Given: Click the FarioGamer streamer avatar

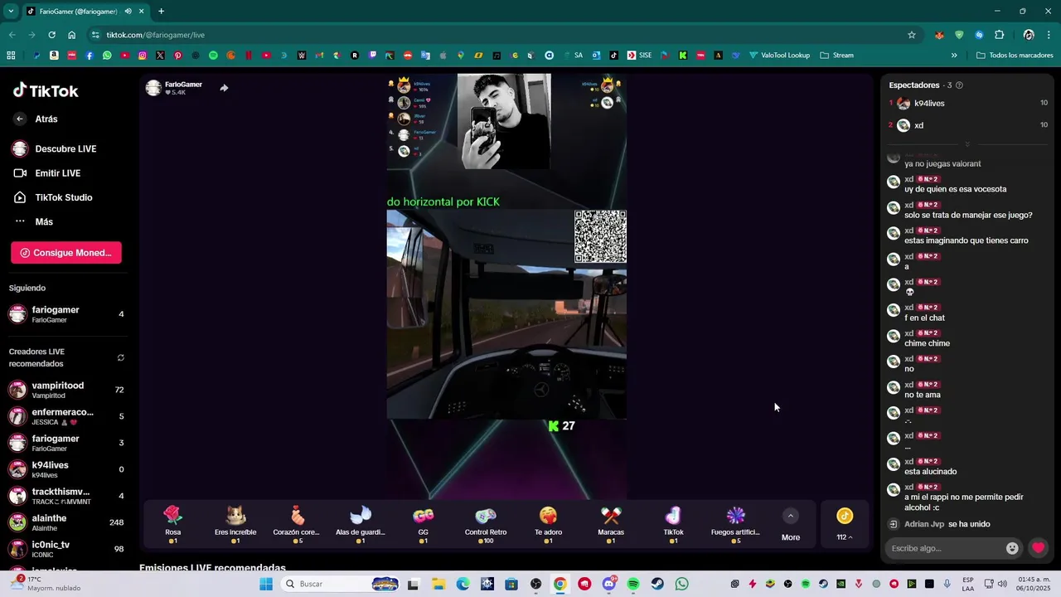Looking at the screenshot, I should pyautogui.click(x=153, y=88).
